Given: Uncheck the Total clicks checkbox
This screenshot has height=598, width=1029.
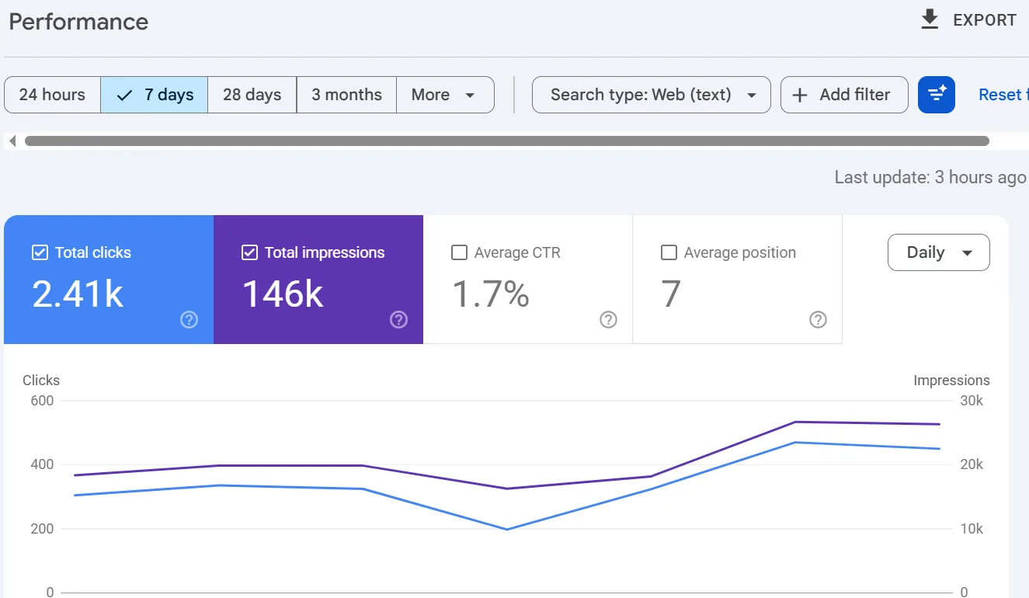Looking at the screenshot, I should tap(40, 252).
